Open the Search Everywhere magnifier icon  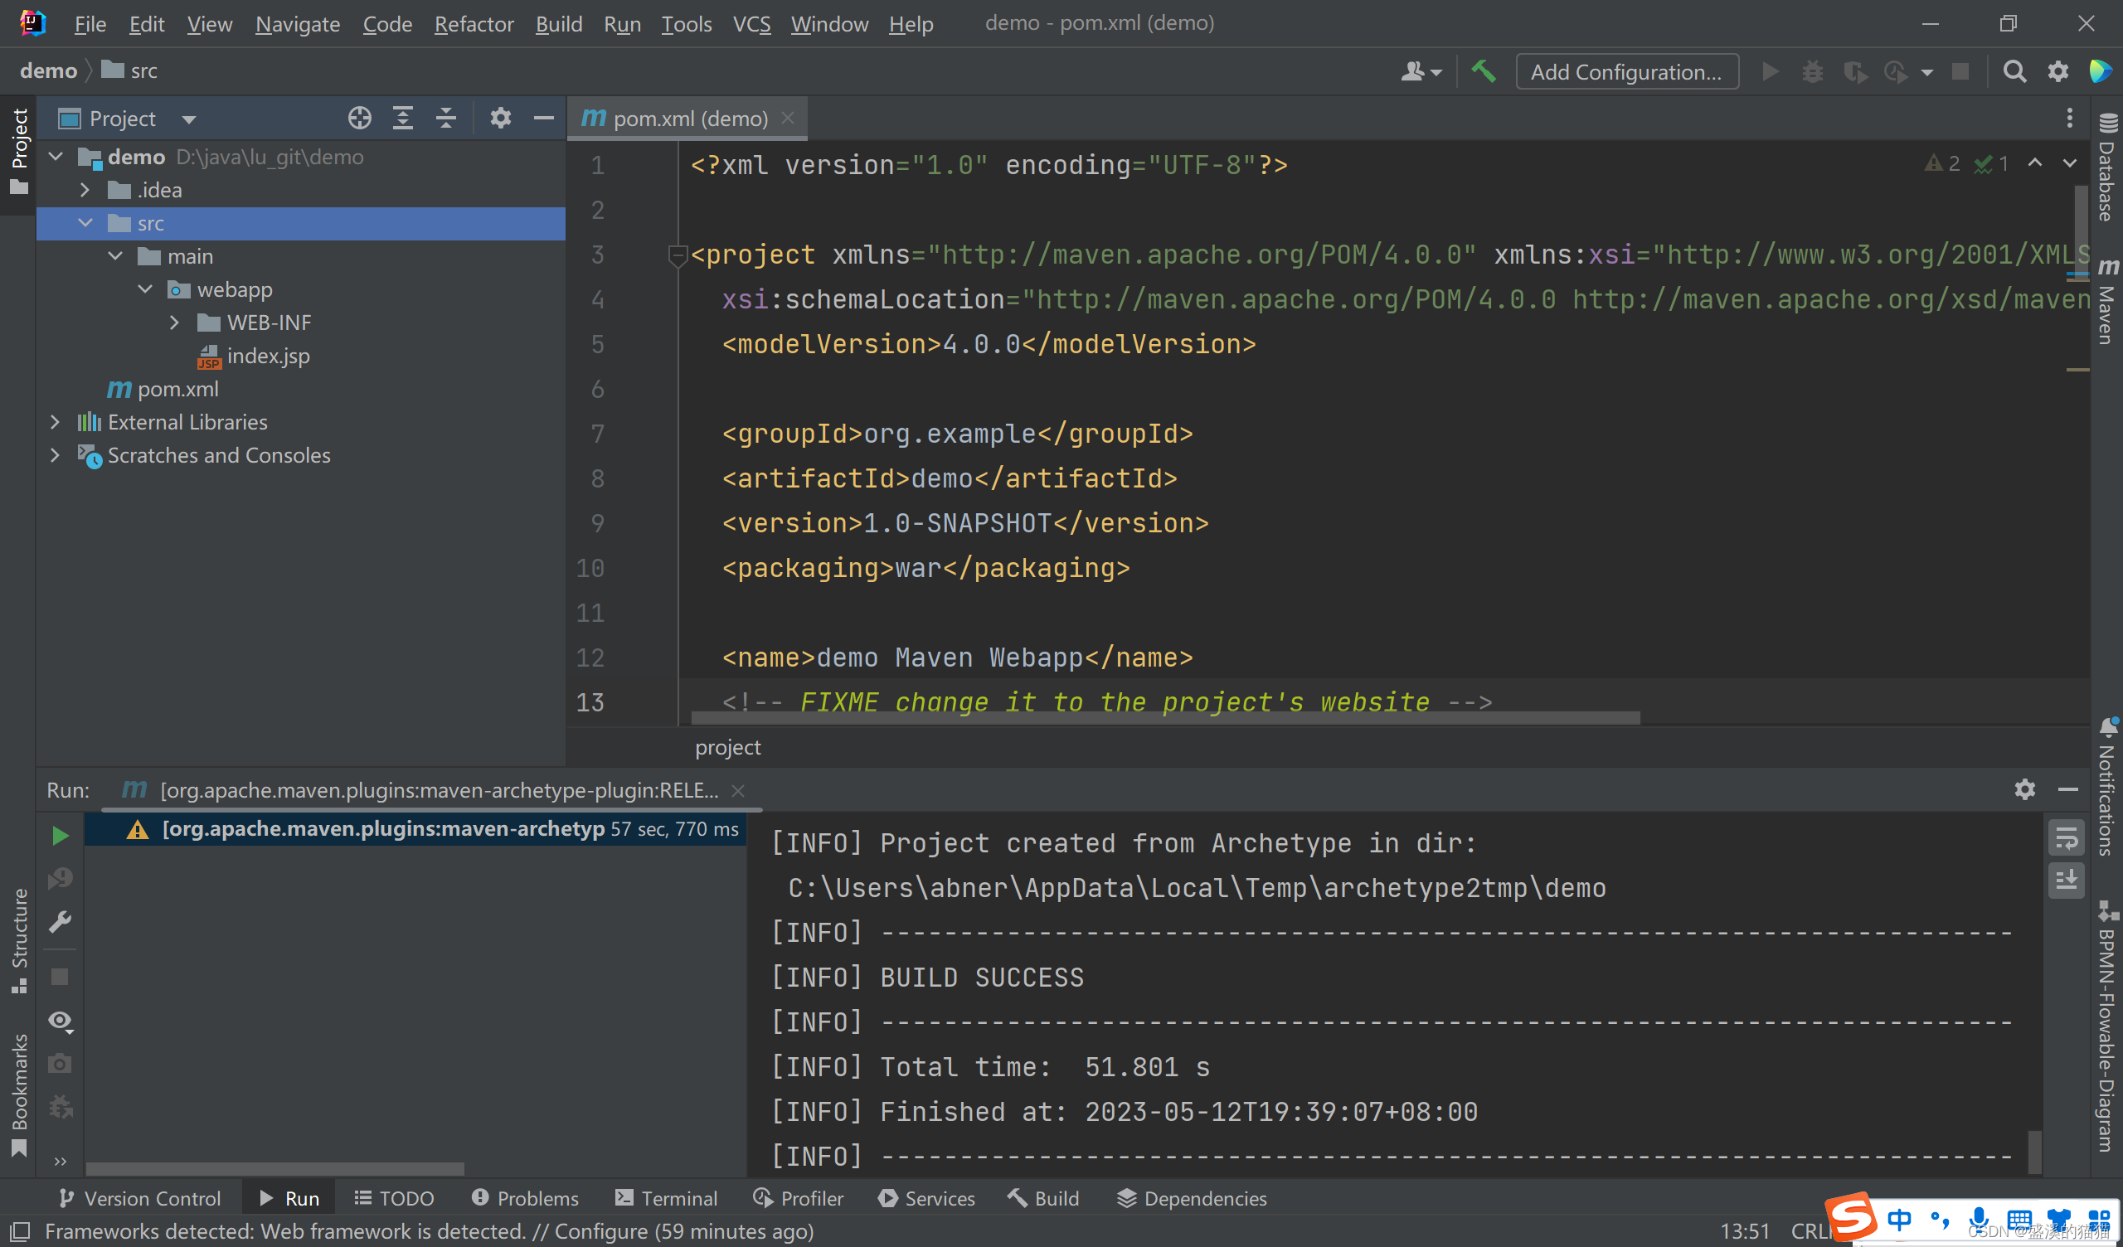[2014, 71]
